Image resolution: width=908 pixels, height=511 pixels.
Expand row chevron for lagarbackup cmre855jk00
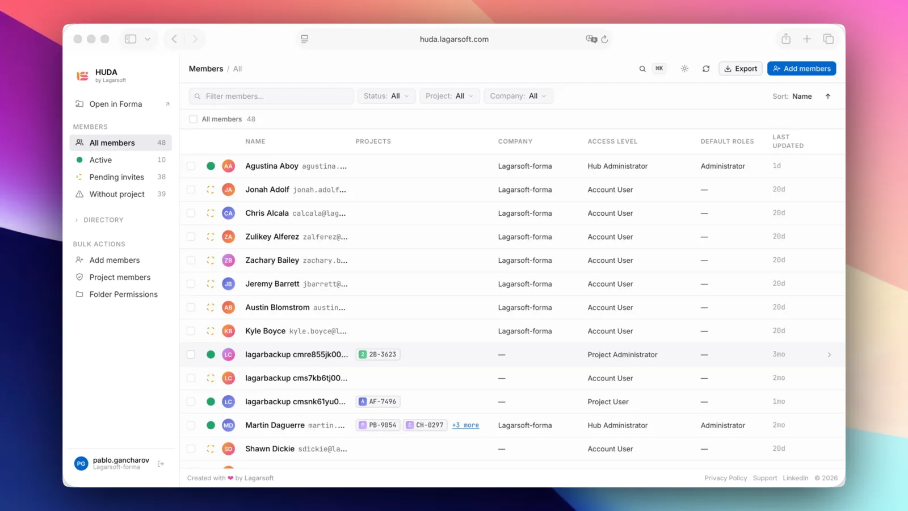click(829, 355)
